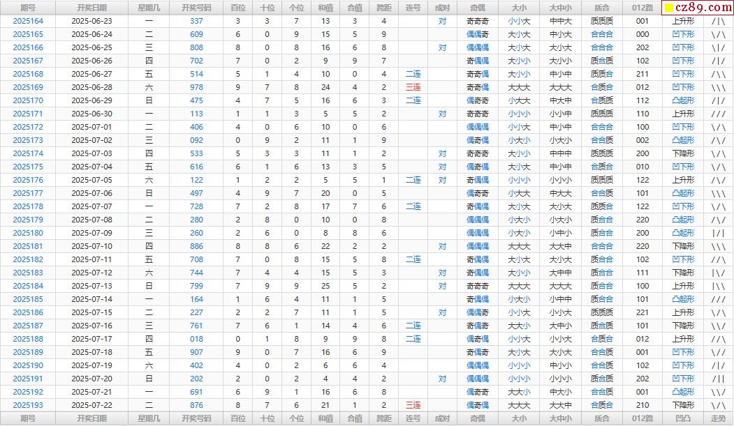Select date 2025-07-05
734x426 pixels.
[x=91, y=180]
